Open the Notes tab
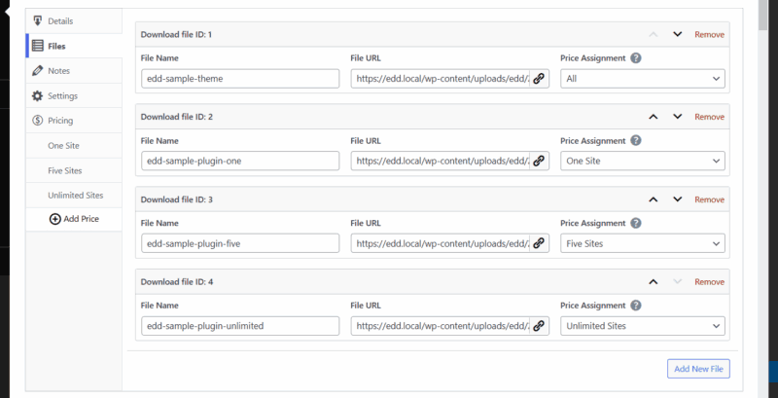 pyautogui.click(x=58, y=71)
